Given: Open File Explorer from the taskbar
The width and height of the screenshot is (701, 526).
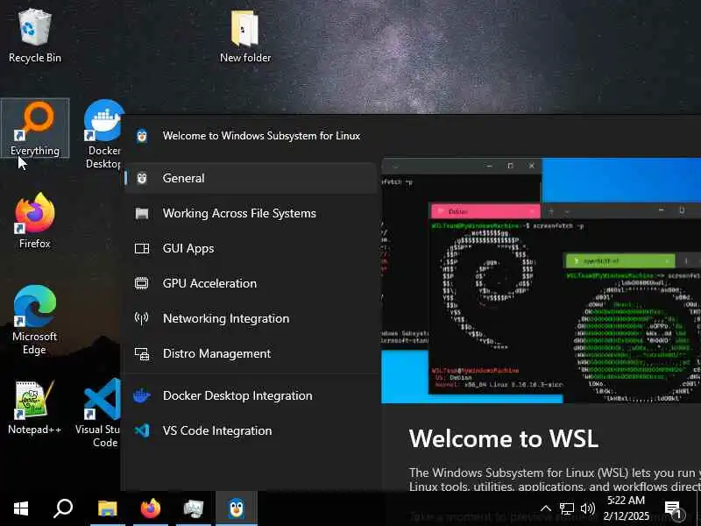Looking at the screenshot, I should click(x=107, y=508).
